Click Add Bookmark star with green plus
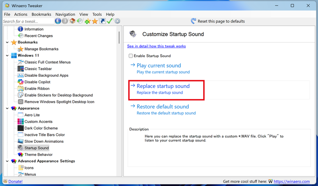 (87, 21)
